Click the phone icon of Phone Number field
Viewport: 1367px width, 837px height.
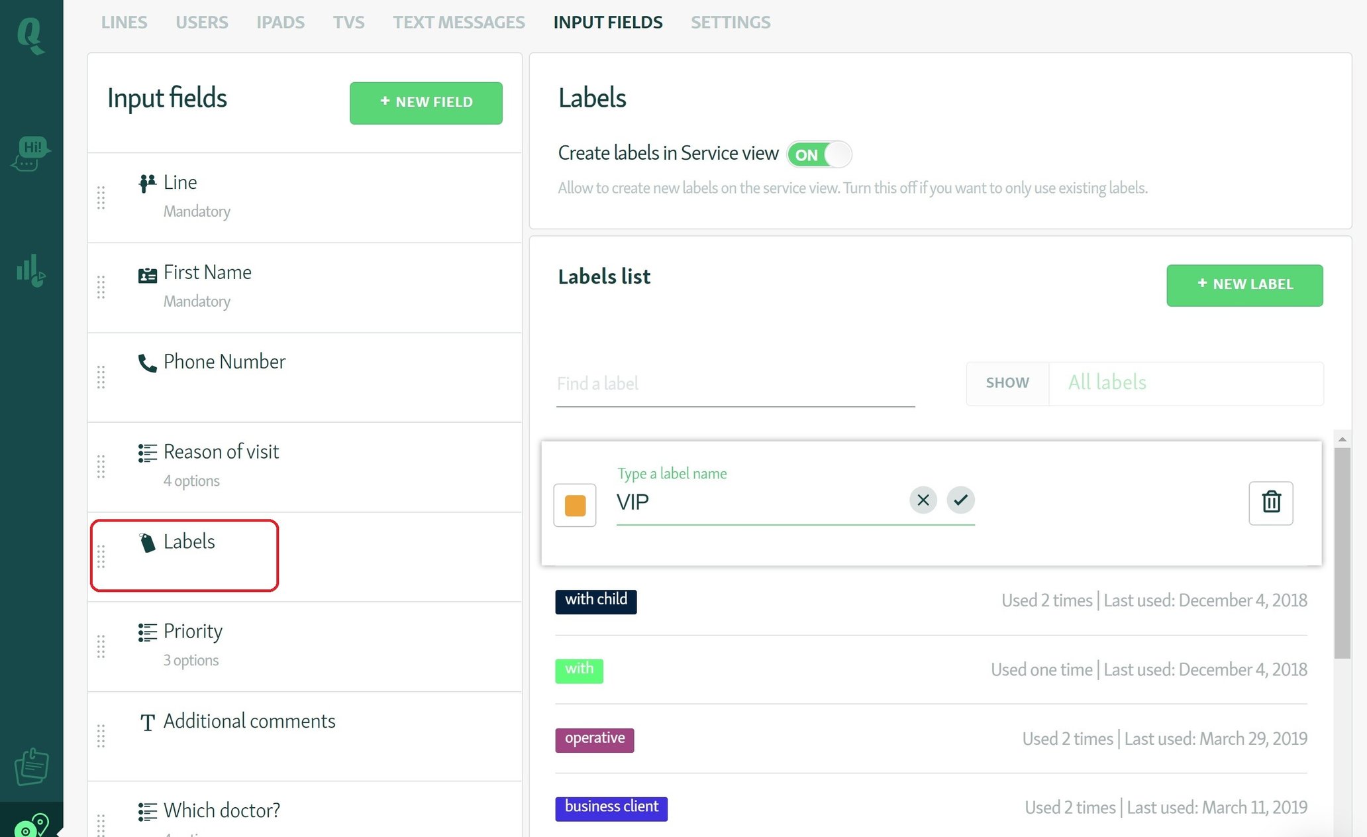pos(147,363)
